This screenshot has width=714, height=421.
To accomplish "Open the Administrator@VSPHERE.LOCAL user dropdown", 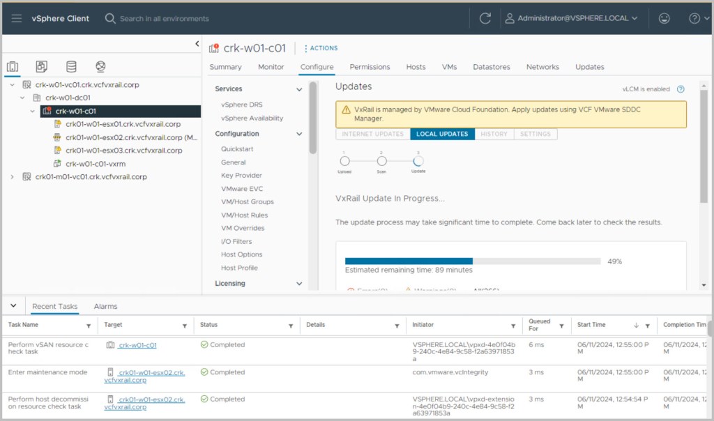I will point(571,18).
